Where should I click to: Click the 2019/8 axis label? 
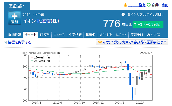58,103
